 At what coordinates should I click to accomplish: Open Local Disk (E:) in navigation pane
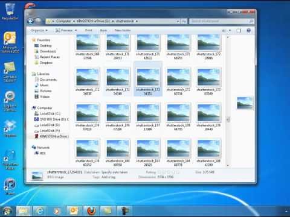pyautogui.click(x=50, y=125)
